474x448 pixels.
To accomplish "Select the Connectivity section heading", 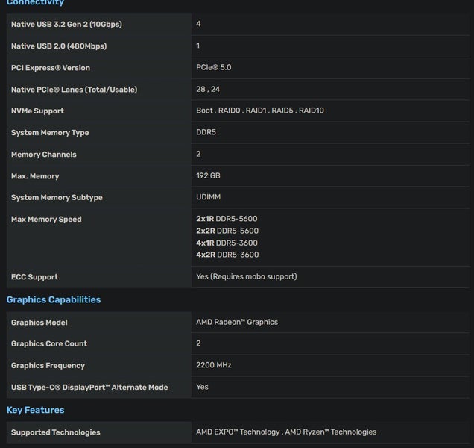I will point(35,2).
